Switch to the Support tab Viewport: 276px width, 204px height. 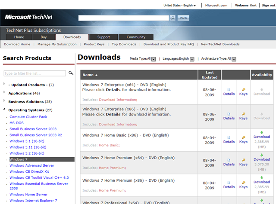[103, 37]
